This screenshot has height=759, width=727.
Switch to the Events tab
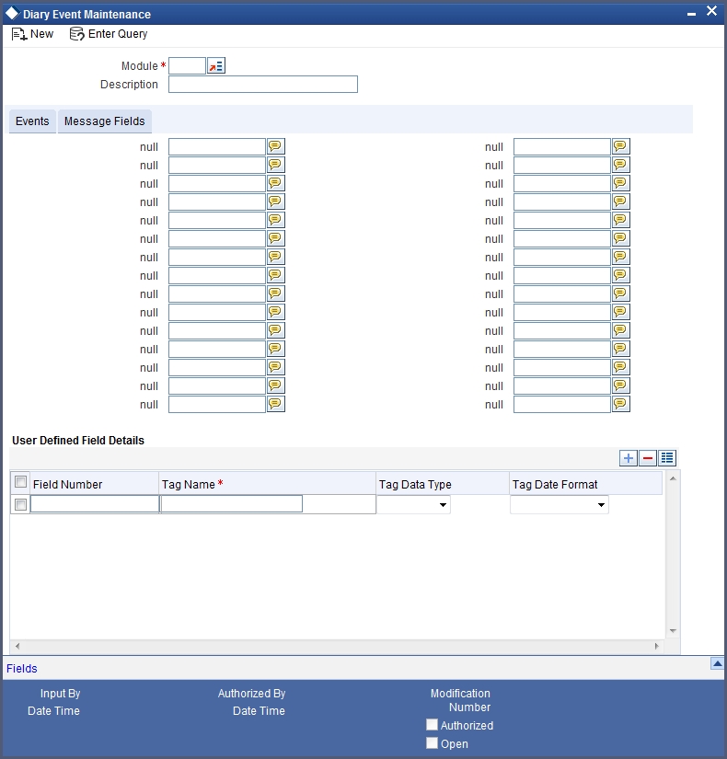pos(32,121)
